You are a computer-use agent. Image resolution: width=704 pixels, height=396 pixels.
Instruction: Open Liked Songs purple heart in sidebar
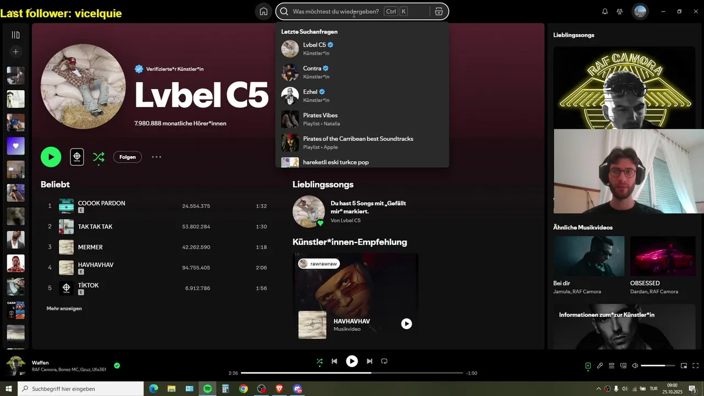(15, 146)
